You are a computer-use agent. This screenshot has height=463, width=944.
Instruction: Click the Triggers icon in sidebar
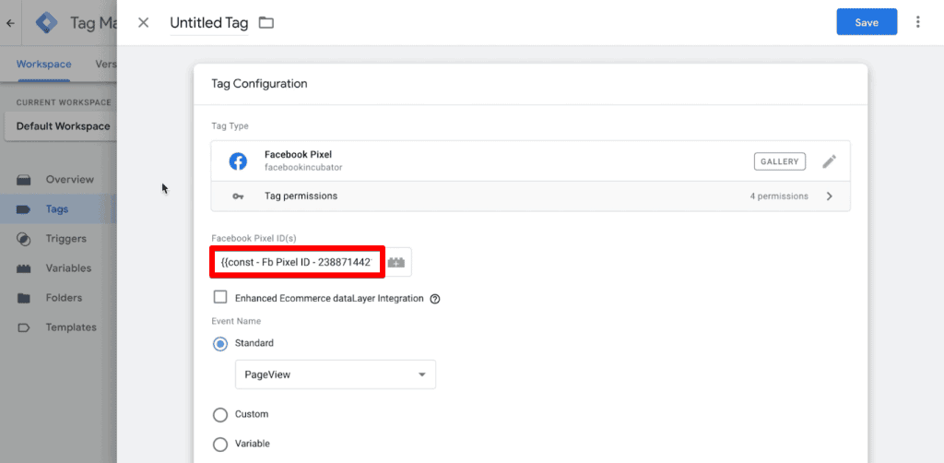[23, 239]
